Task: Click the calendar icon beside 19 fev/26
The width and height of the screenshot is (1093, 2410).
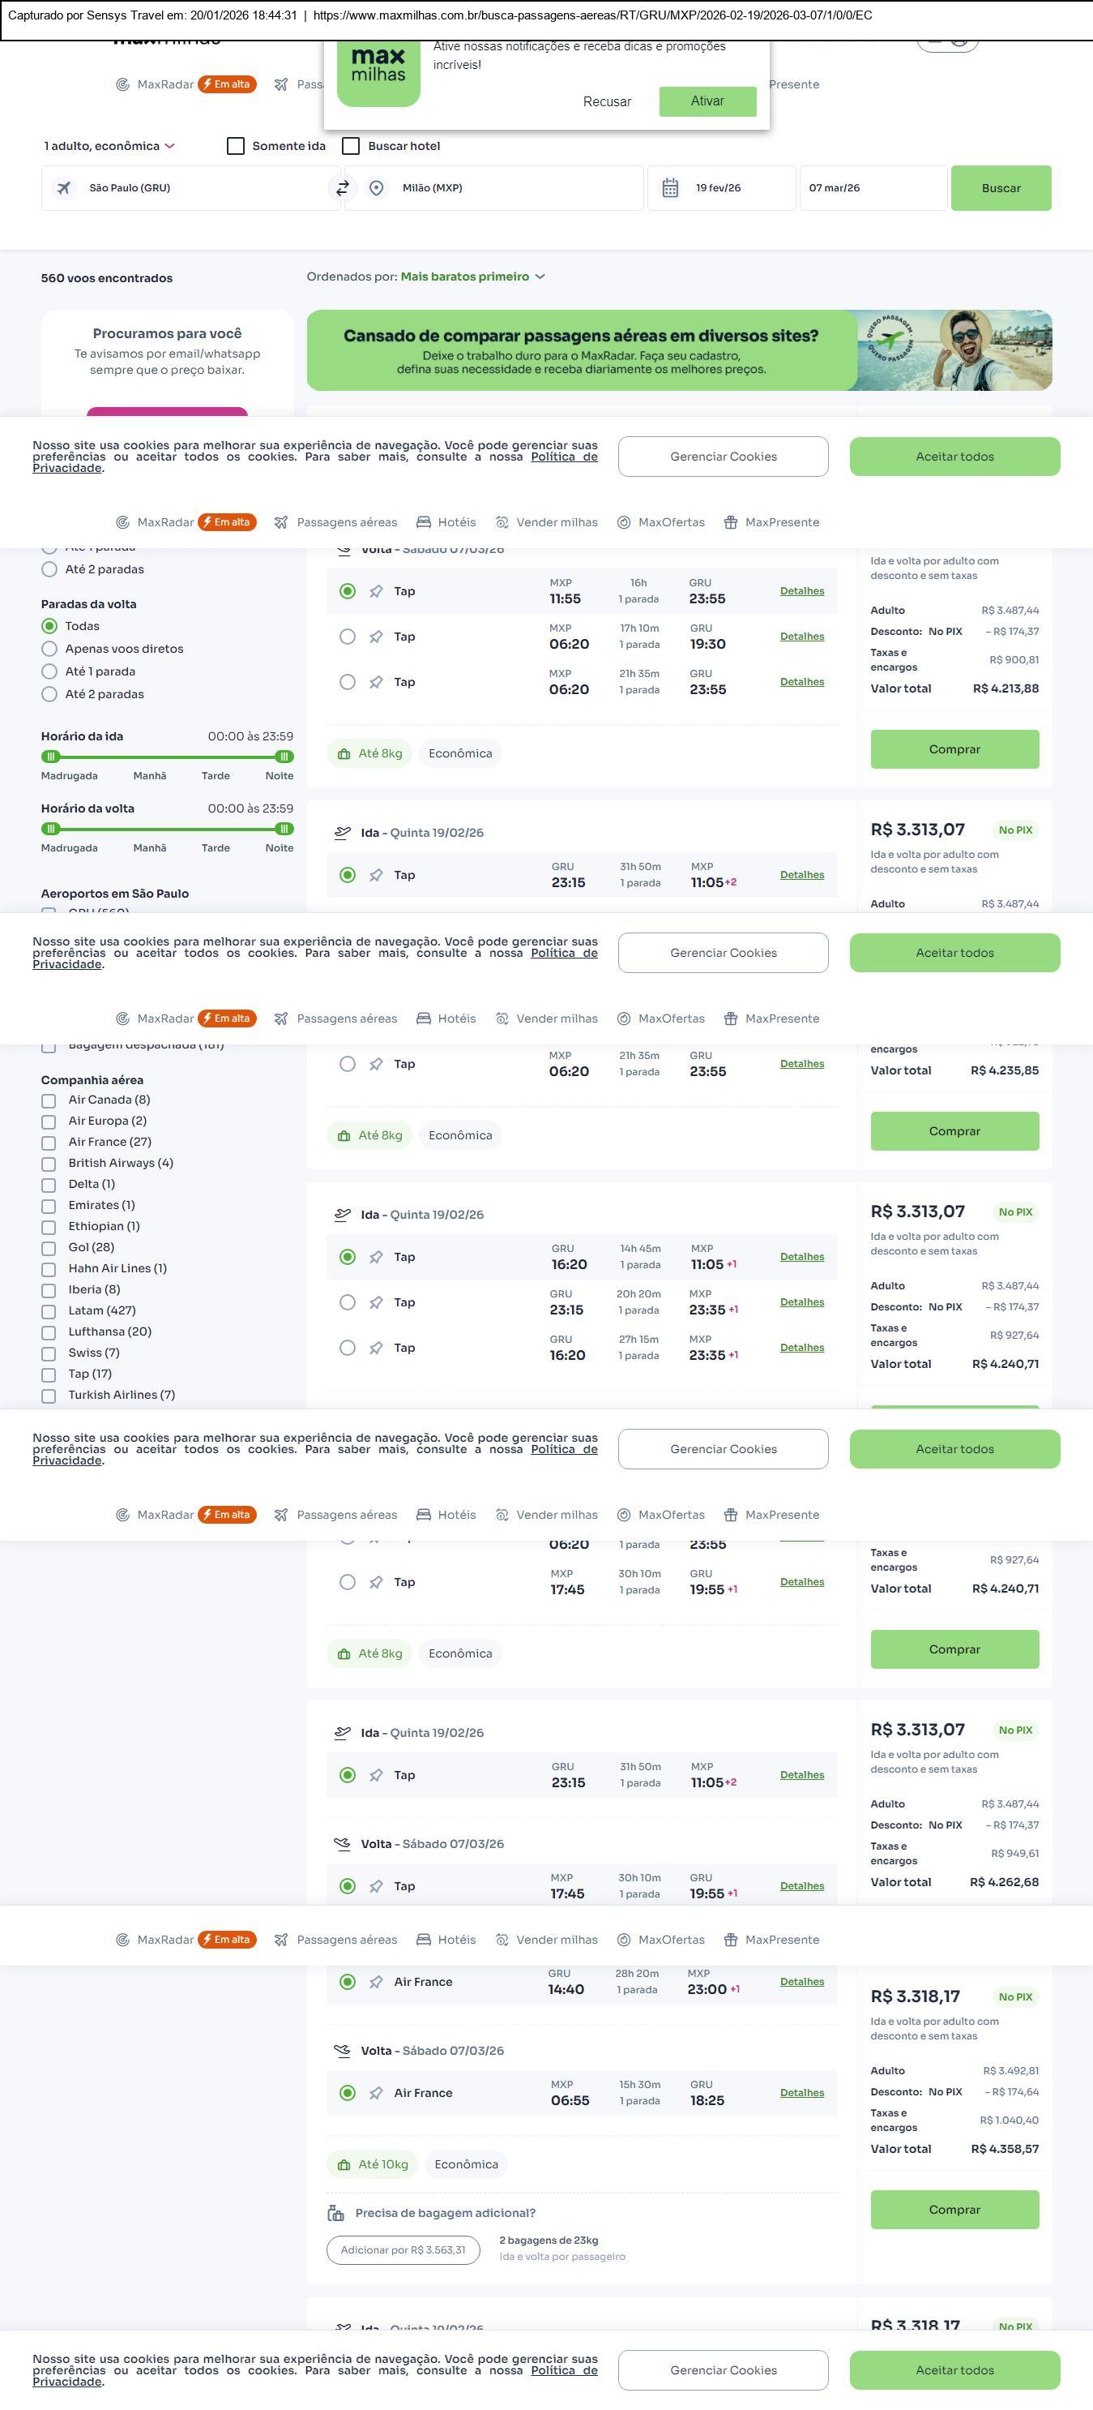Action: (x=670, y=188)
